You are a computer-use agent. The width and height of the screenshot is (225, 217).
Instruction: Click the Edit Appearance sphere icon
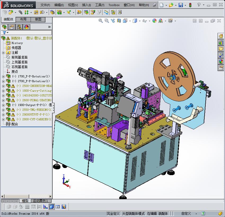pyautogui.click(x=155, y=21)
